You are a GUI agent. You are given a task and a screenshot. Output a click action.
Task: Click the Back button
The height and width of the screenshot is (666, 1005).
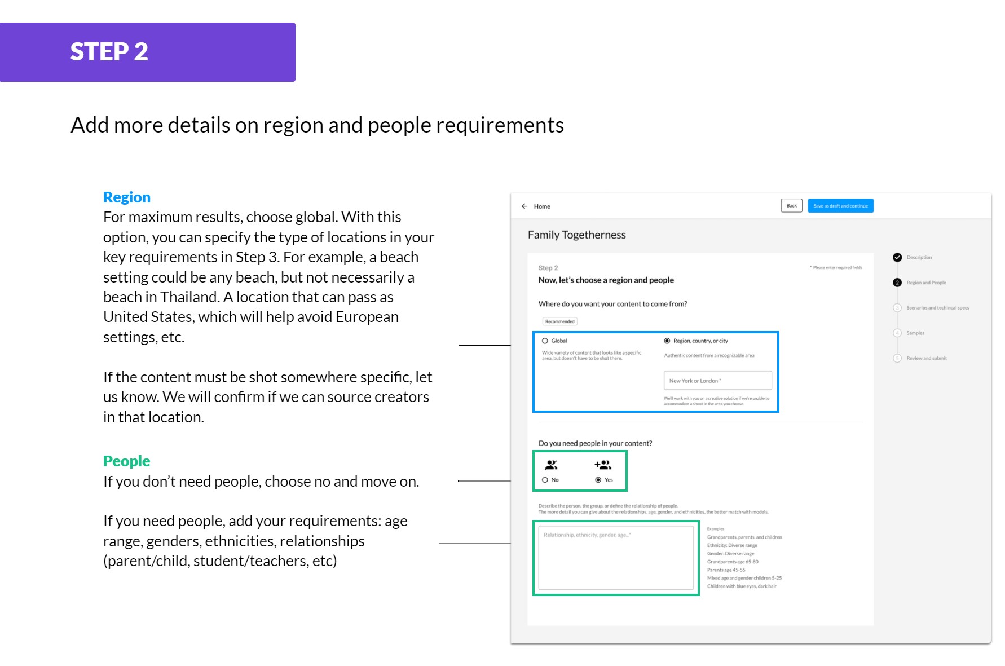tap(791, 206)
